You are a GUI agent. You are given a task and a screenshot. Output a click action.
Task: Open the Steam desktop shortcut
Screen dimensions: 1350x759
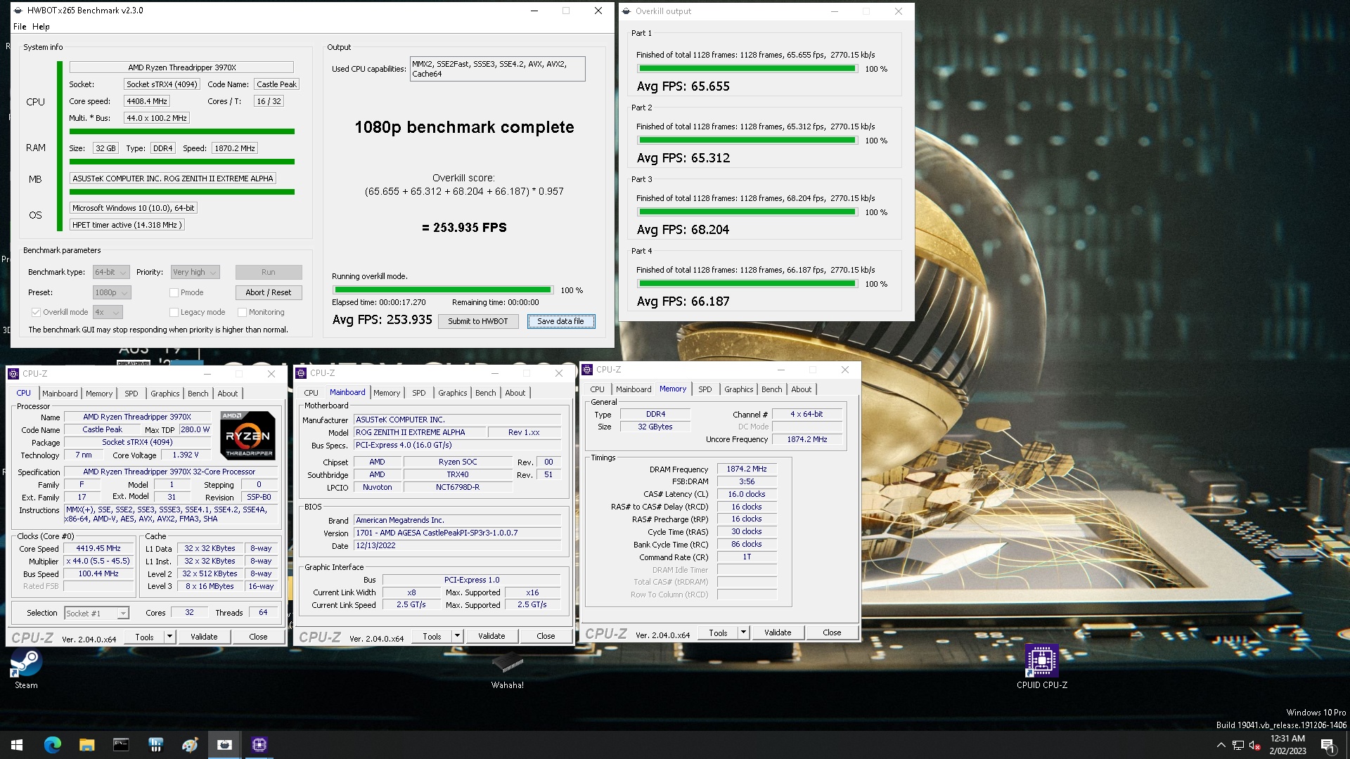click(26, 668)
